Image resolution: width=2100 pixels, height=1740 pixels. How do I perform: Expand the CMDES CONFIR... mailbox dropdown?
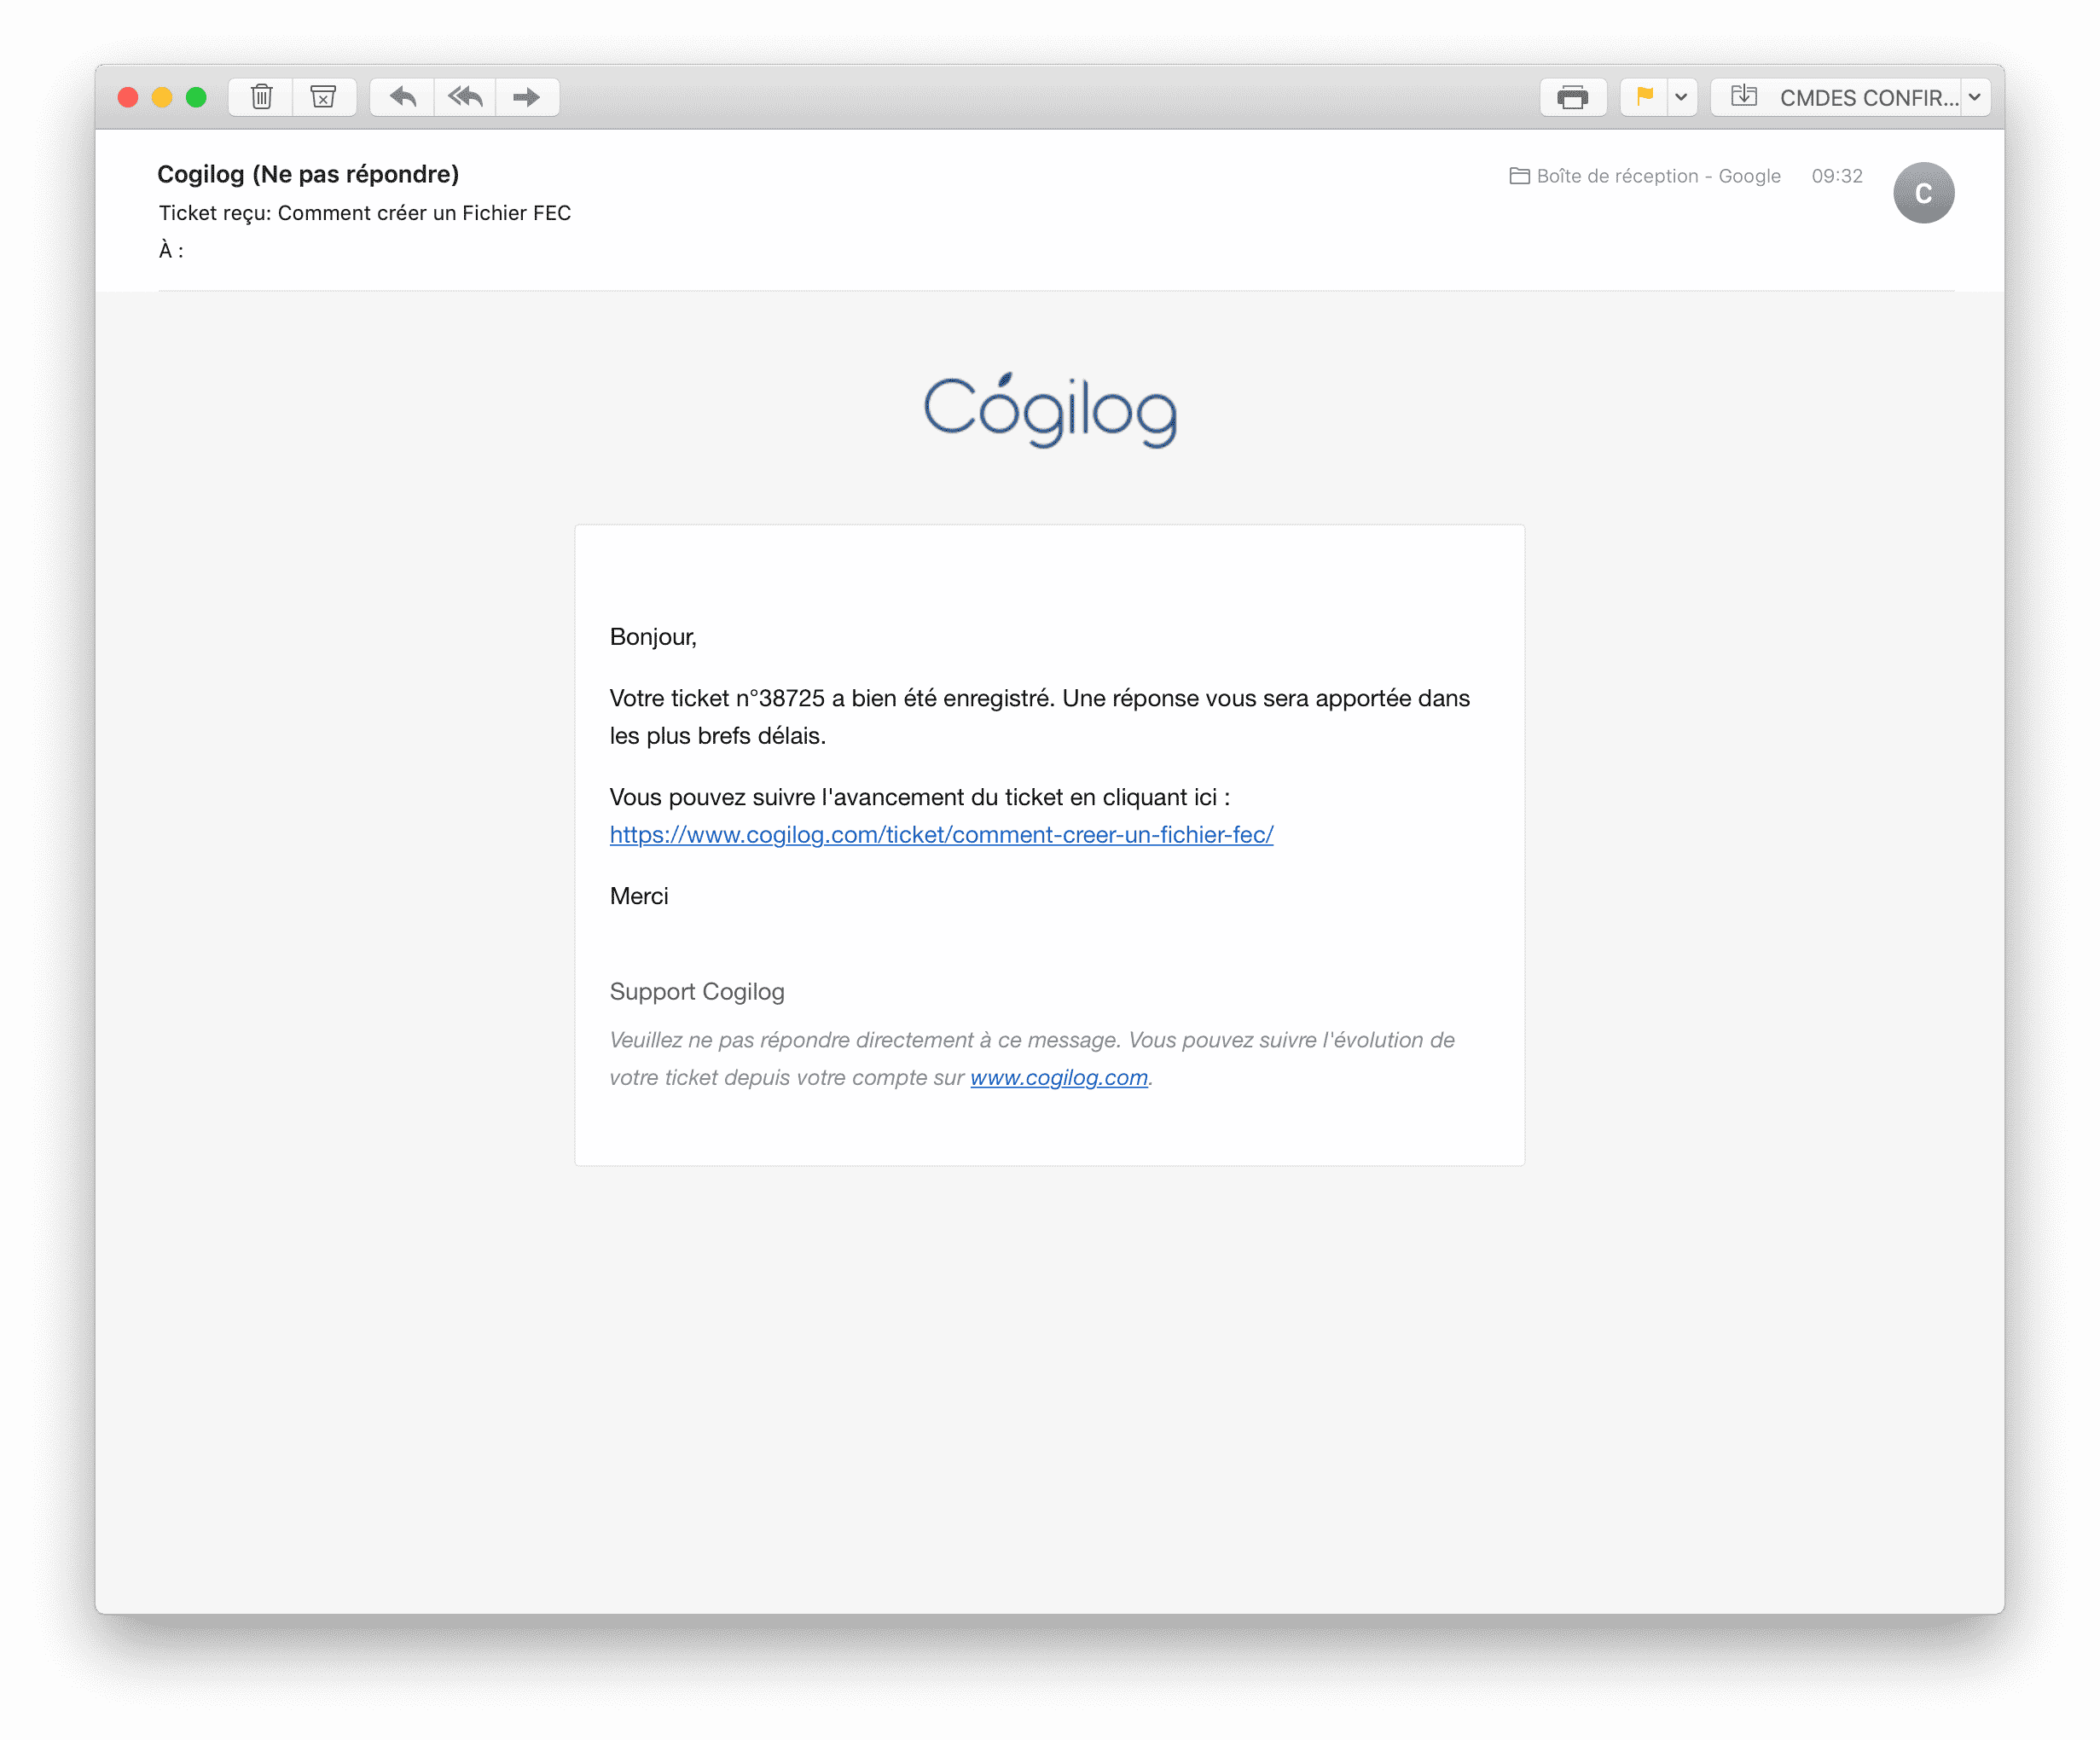1975,97
